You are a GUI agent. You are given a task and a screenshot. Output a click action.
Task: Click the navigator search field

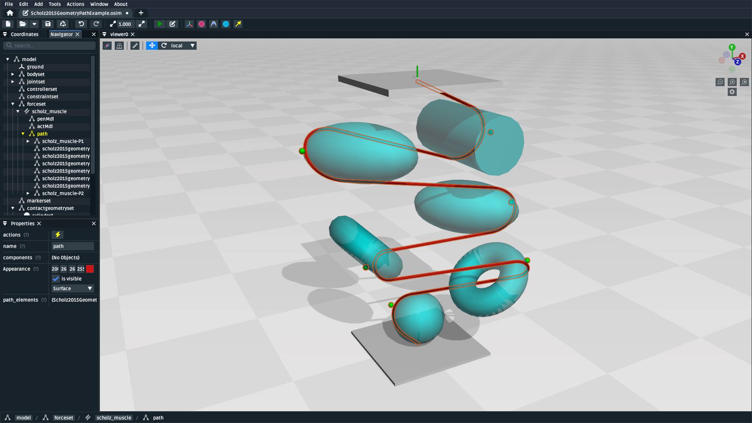click(x=50, y=46)
